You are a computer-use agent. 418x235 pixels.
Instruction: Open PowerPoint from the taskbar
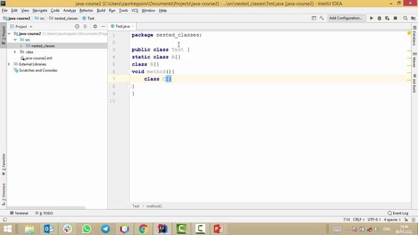coord(218,229)
